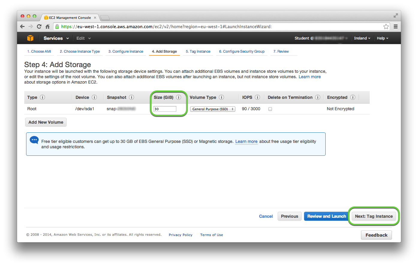Click the 'Root' type cell
The image size is (418, 266).
point(32,109)
